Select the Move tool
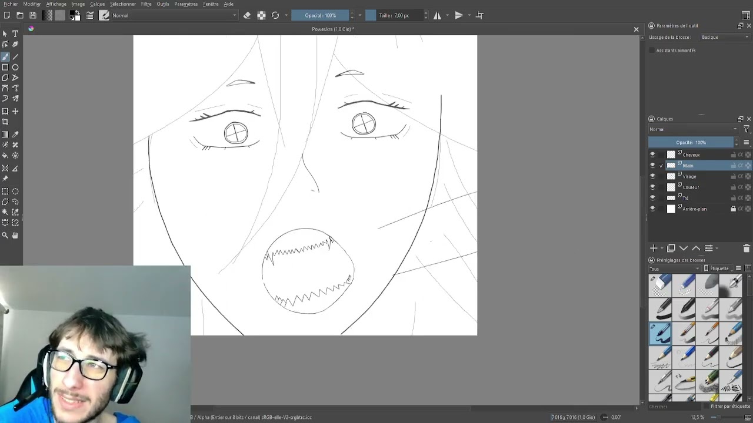The width and height of the screenshot is (753, 423). coord(15,111)
